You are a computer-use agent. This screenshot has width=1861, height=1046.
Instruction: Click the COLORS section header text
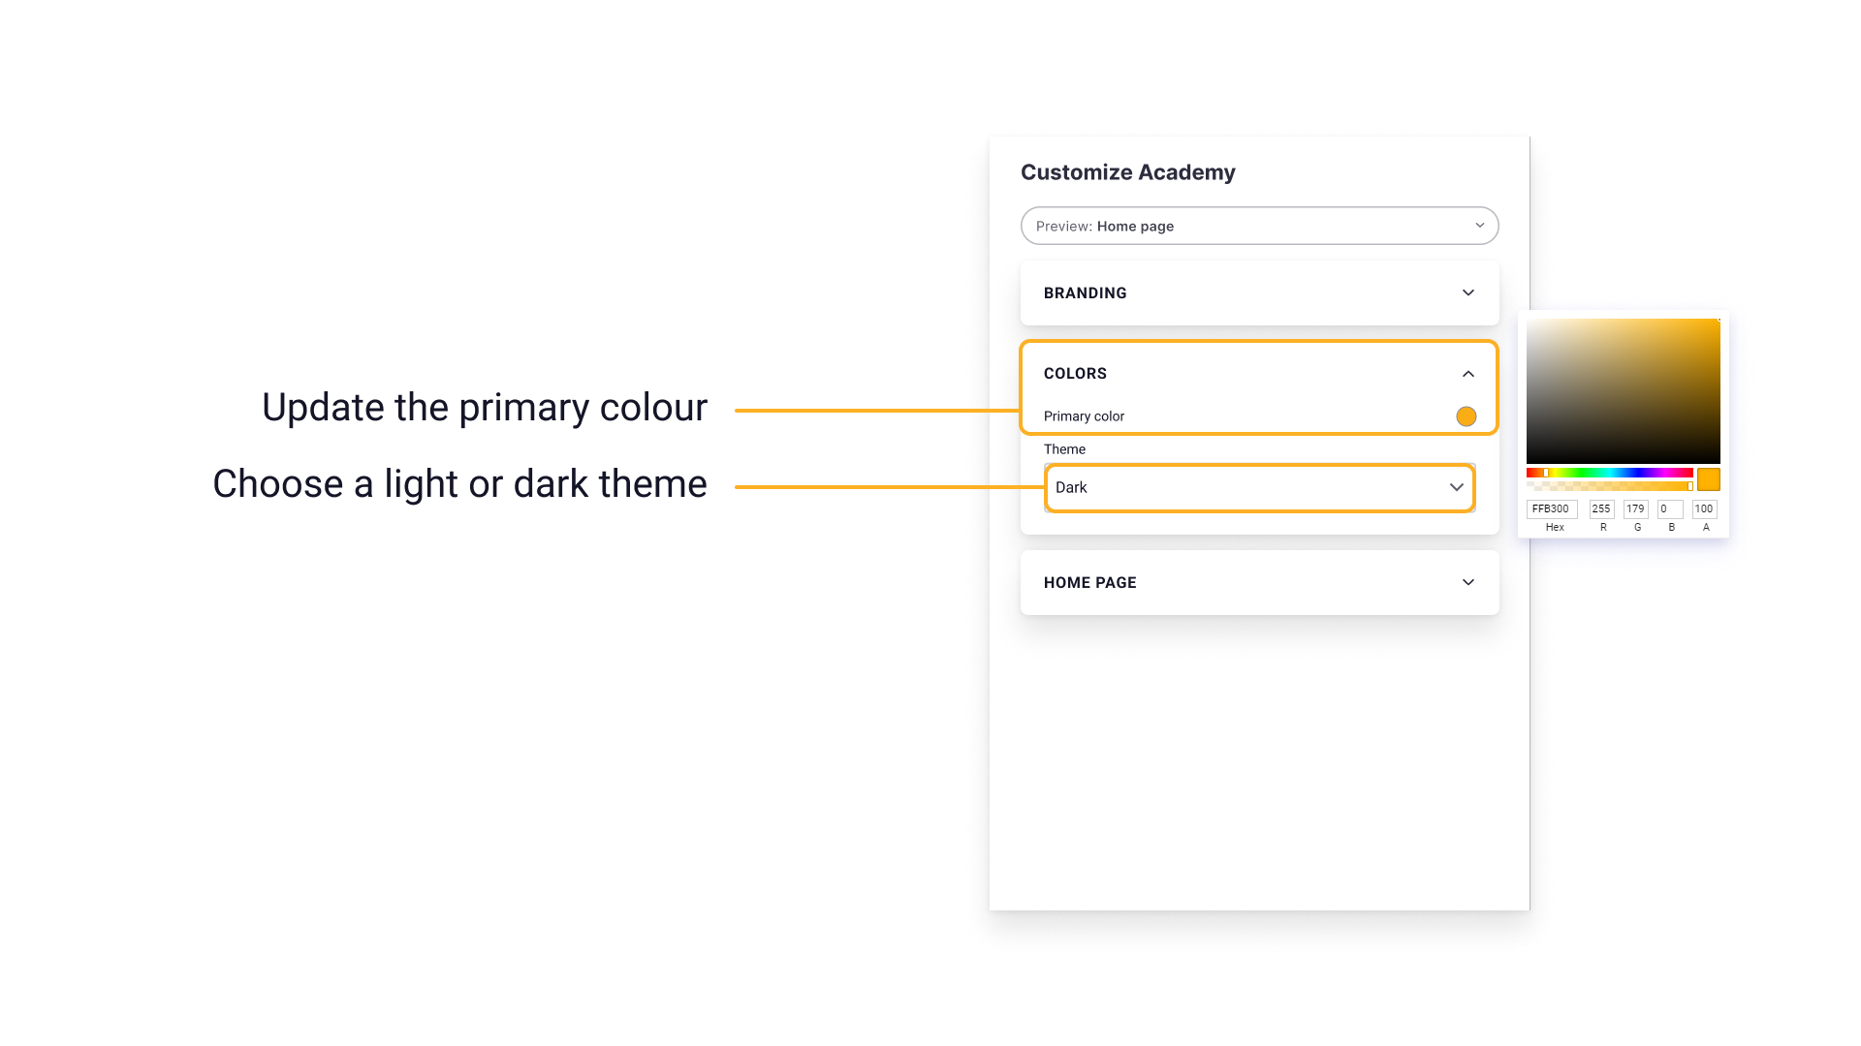click(x=1075, y=374)
